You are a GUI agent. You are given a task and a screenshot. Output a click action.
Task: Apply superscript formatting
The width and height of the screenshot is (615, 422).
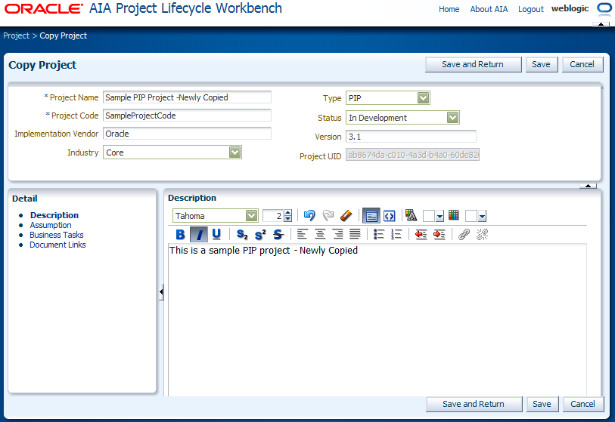(x=260, y=235)
